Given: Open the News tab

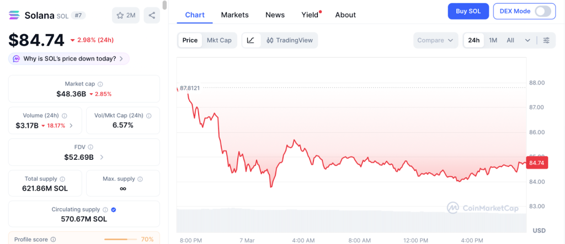Looking at the screenshot, I should (275, 15).
